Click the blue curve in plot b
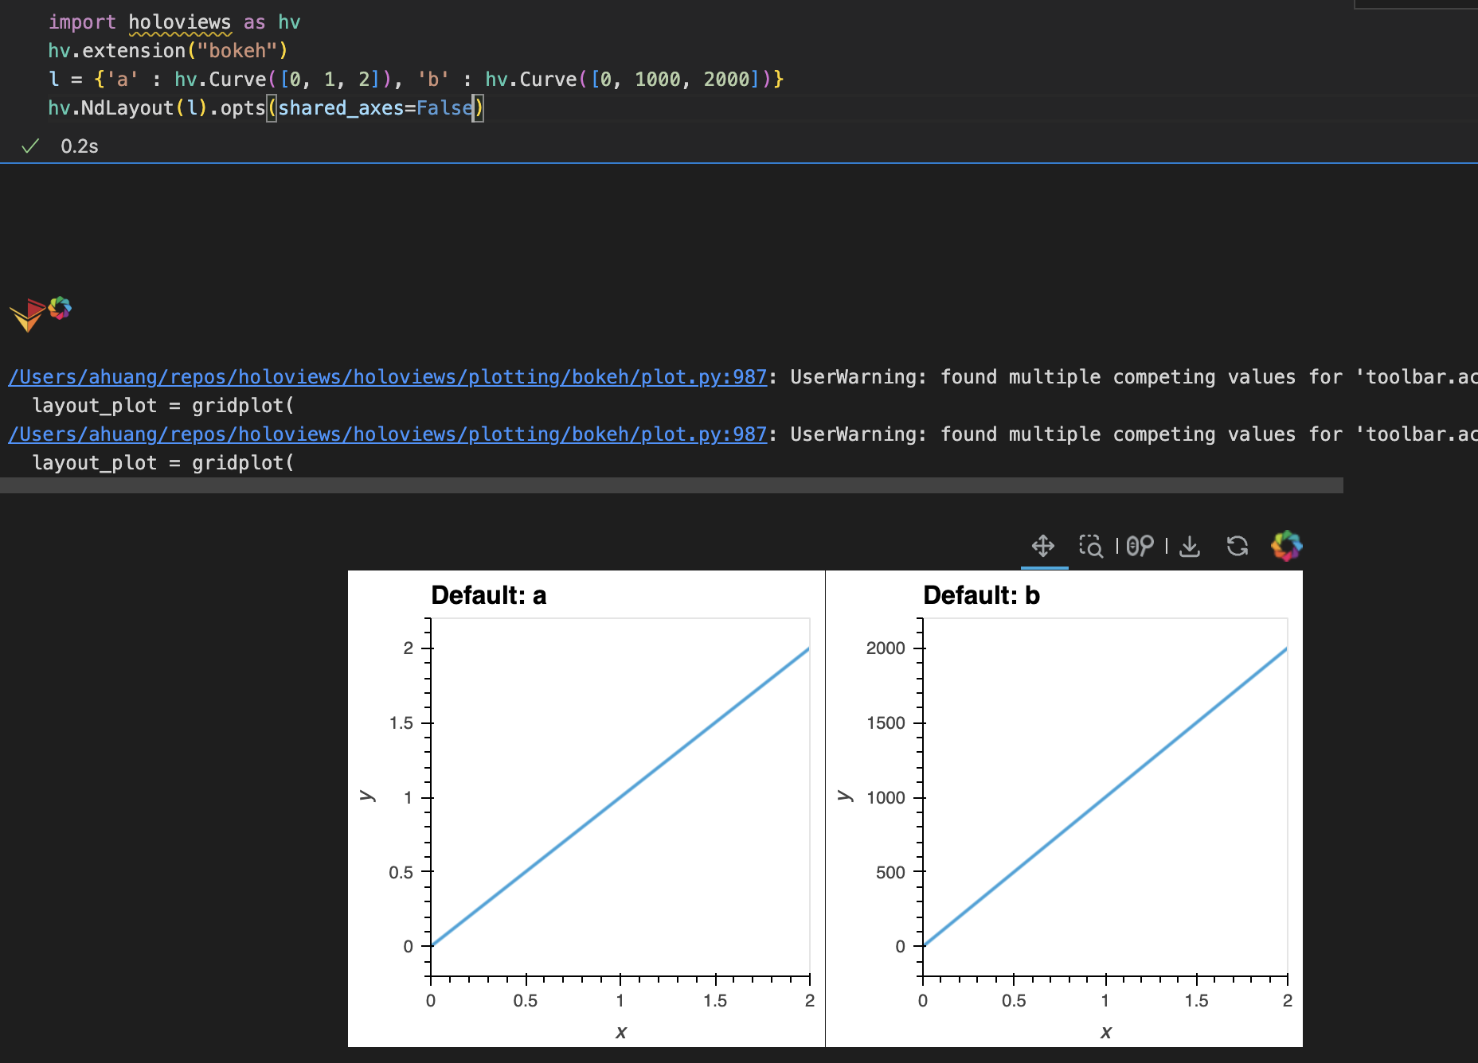The image size is (1478, 1063). [1105, 797]
